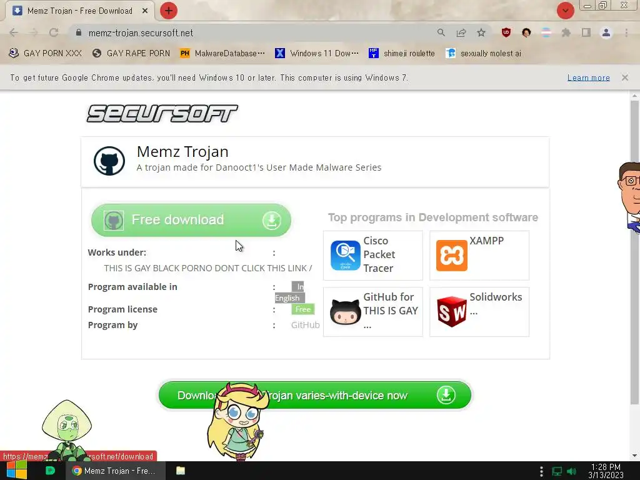Open the uBlock Origin extension icon
Viewport: 640px width, 480px height.
click(506, 32)
